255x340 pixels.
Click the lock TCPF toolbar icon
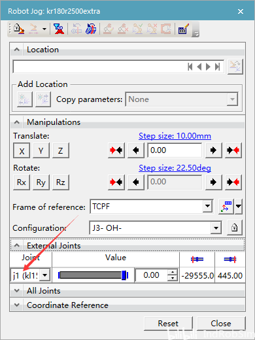pos(19,29)
